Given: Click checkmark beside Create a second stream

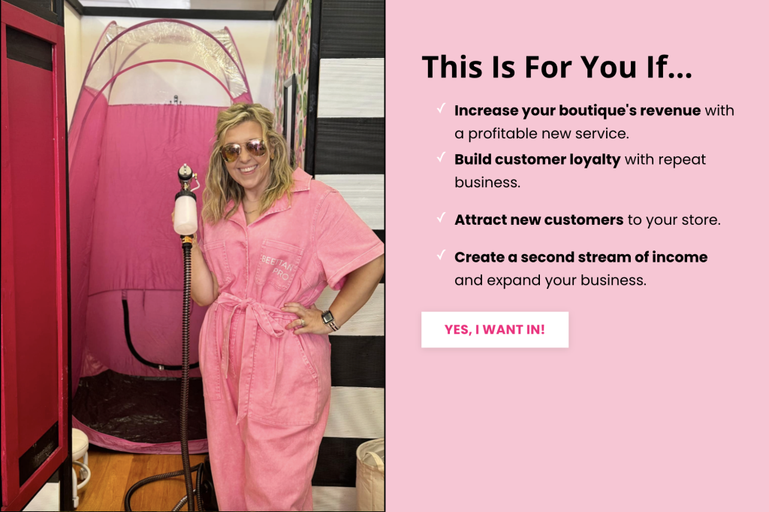Looking at the screenshot, I should click(442, 255).
